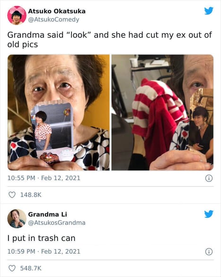Visit the @AtsukoComedy handle
Screen dimensions: 221x277
(x=53, y=19)
